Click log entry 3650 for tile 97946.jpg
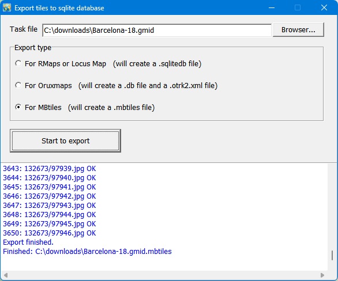The width and height of the screenshot is (338, 281). [50, 233]
